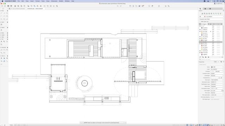This screenshot has width=225, height=126.
Task: Select the Line tool in Draw palette
Action: pos(1,13)
